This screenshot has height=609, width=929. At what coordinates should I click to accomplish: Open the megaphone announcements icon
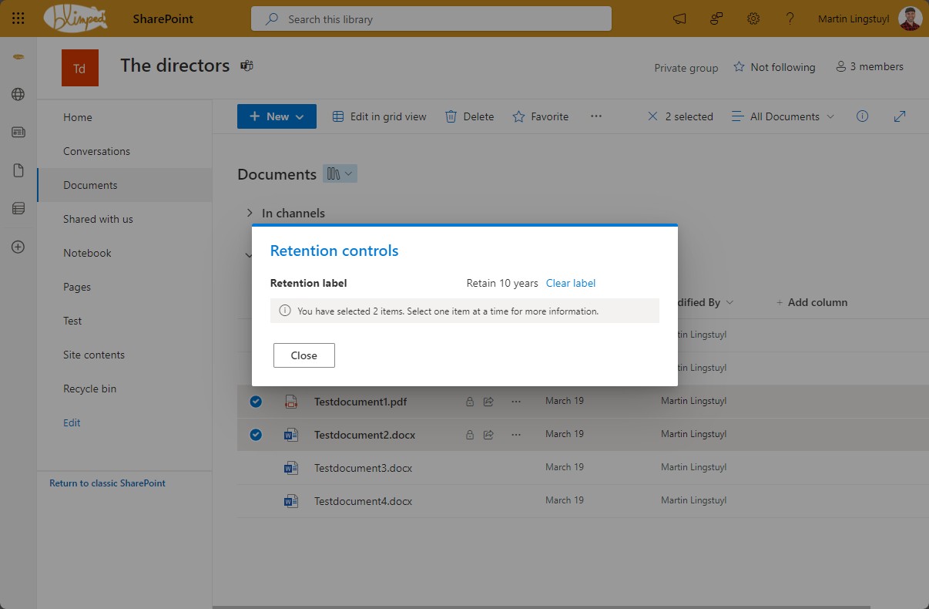coord(679,19)
